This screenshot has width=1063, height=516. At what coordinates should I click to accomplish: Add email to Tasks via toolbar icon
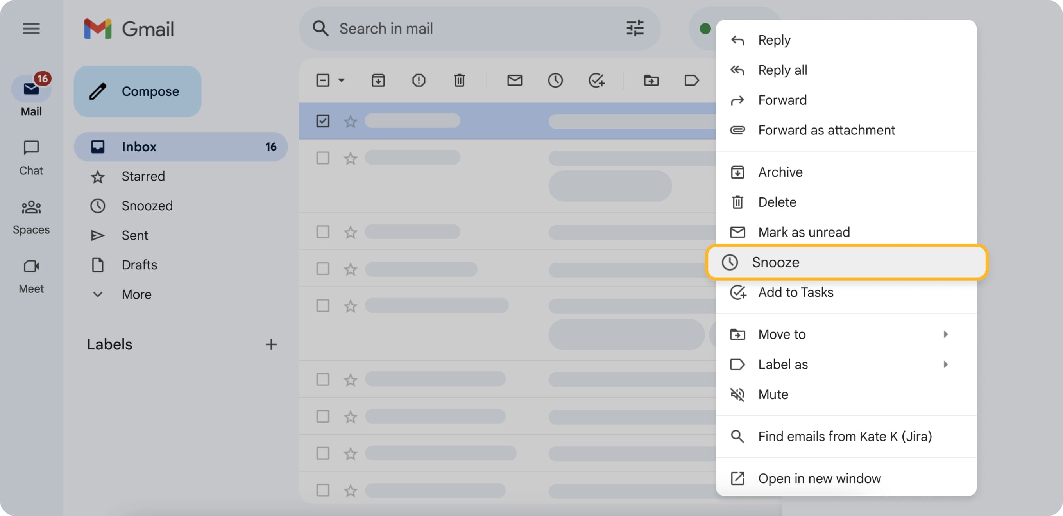[x=596, y=81]
